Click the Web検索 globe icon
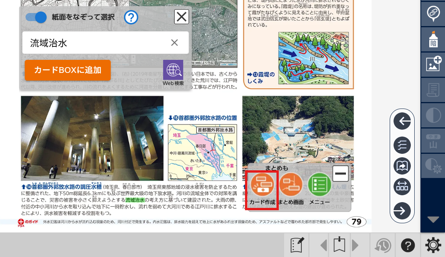This screenshot has width=445, height=257. coord(173,71)
